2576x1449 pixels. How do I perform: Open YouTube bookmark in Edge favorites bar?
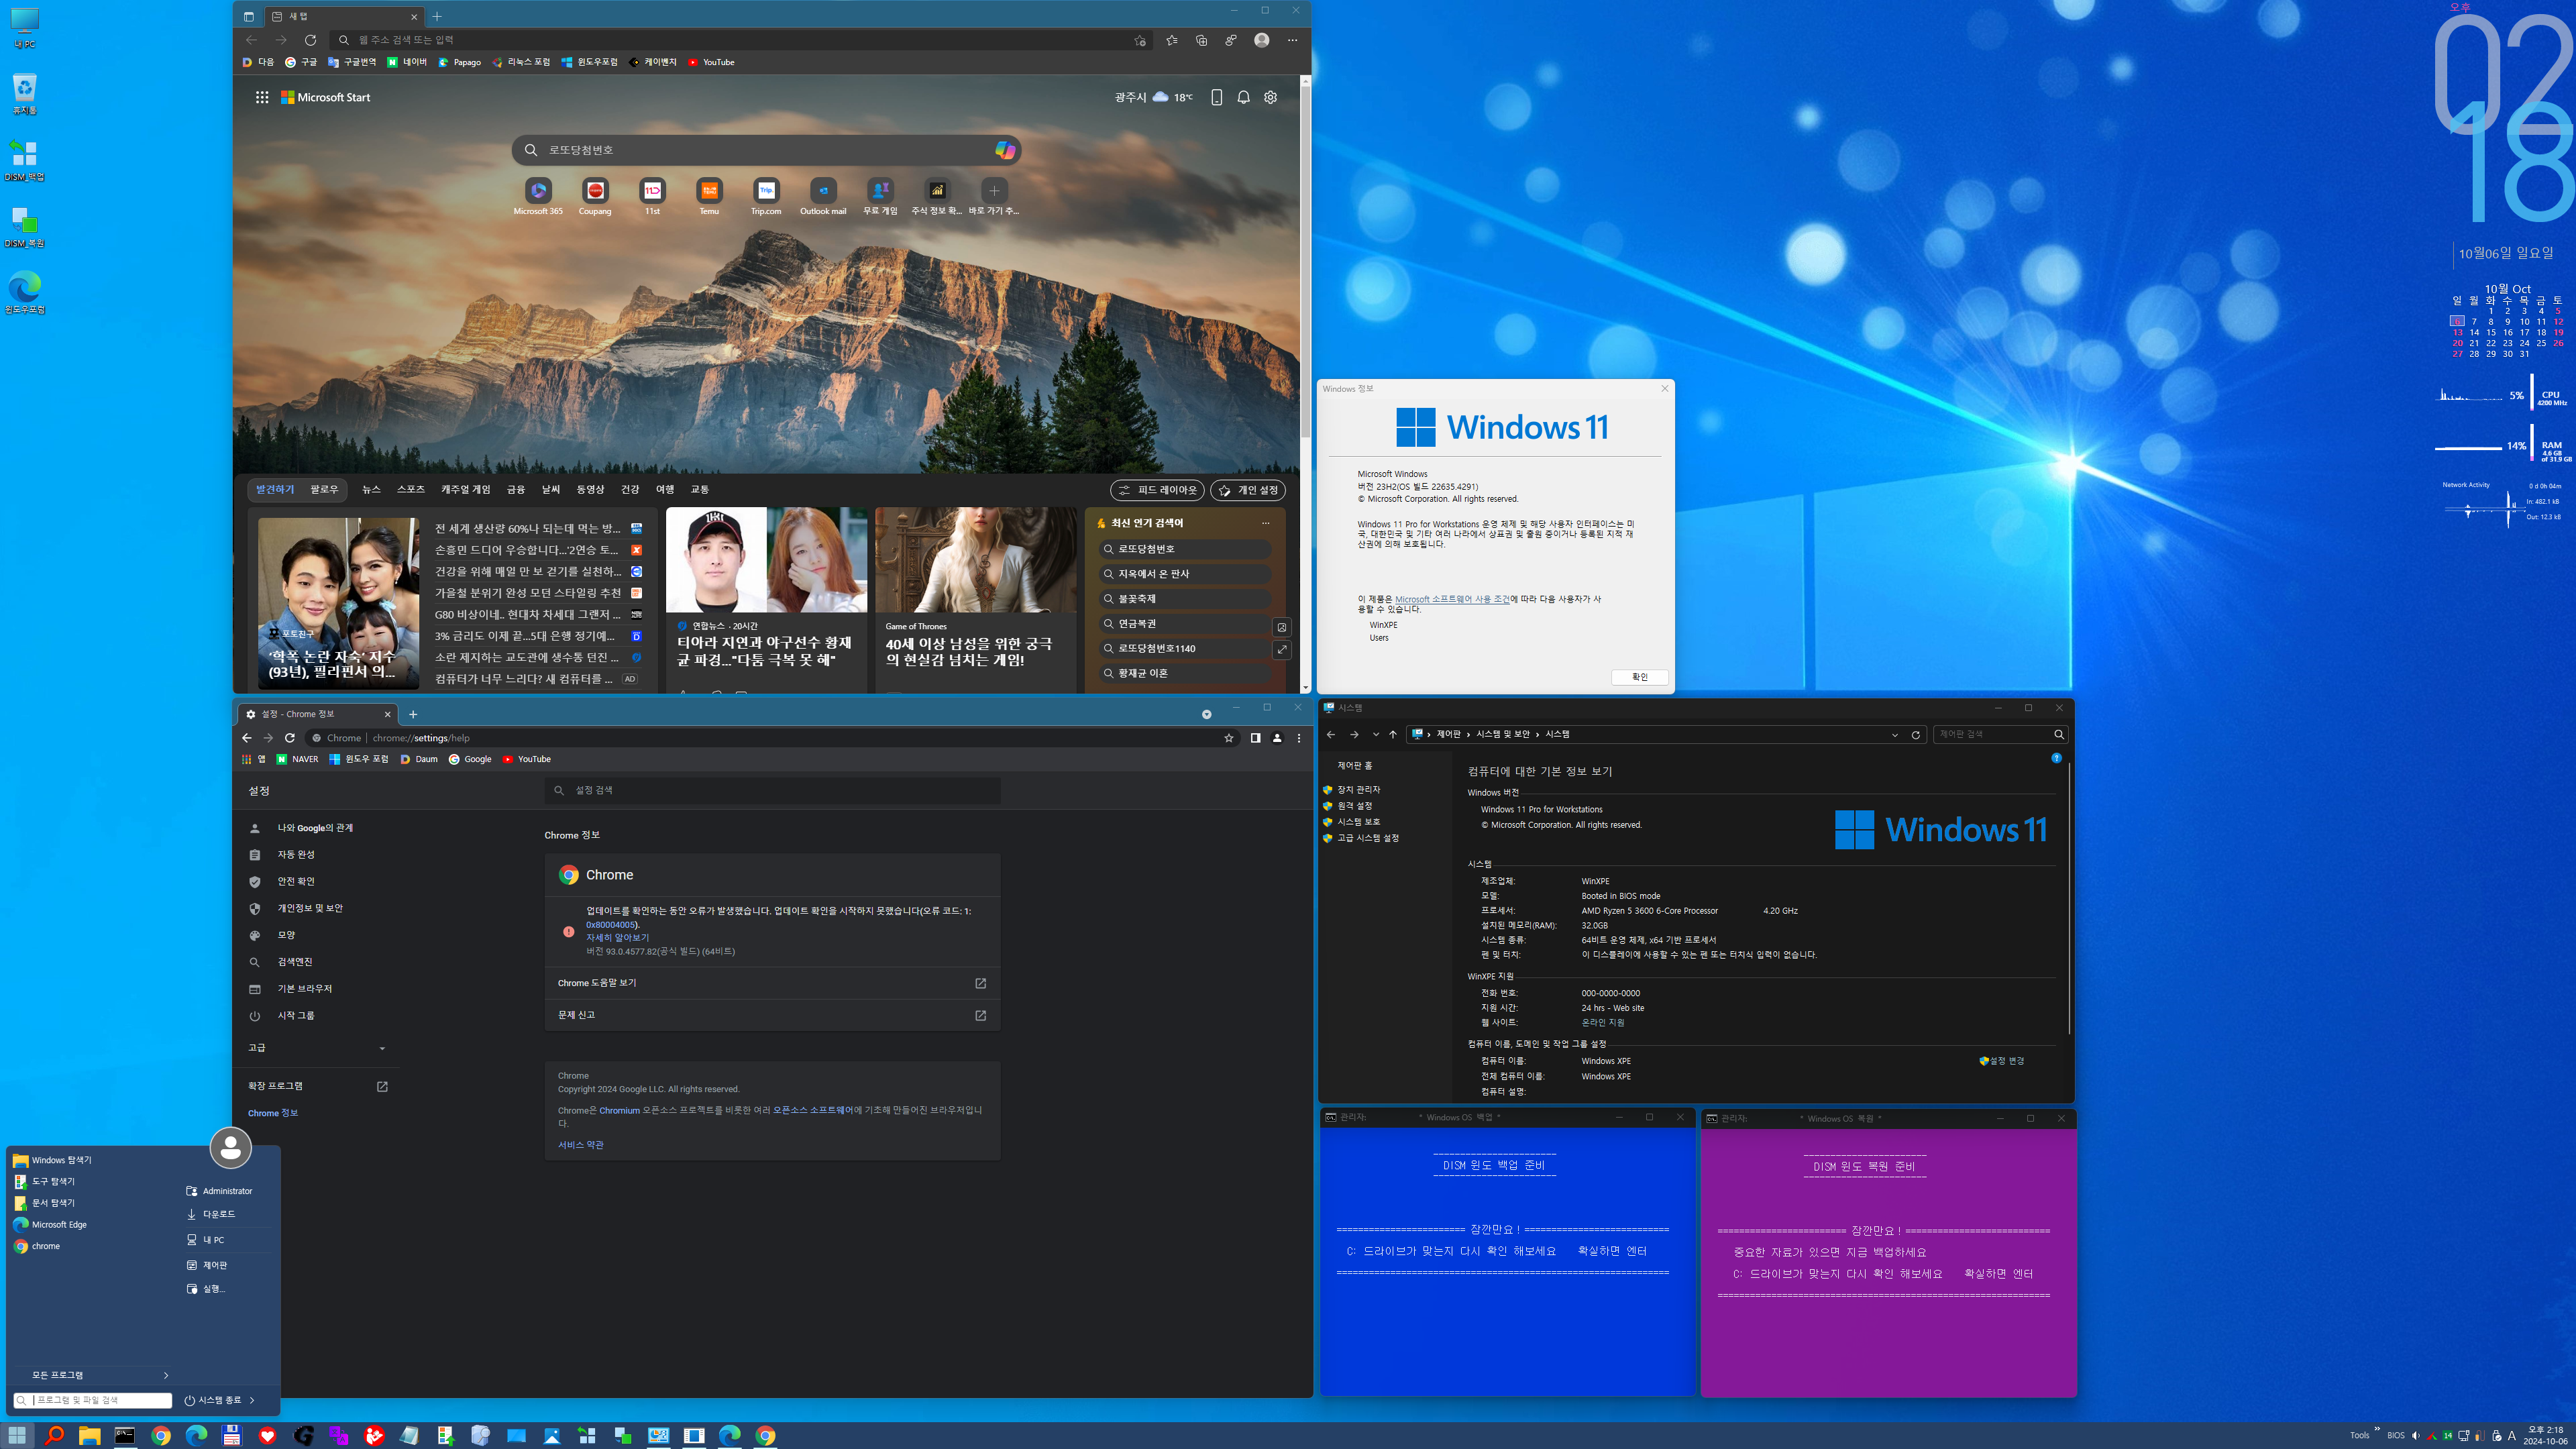coord(711,62)
